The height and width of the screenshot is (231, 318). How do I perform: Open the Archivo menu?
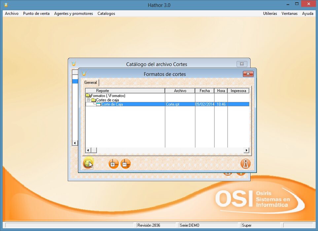pos(12,14)
